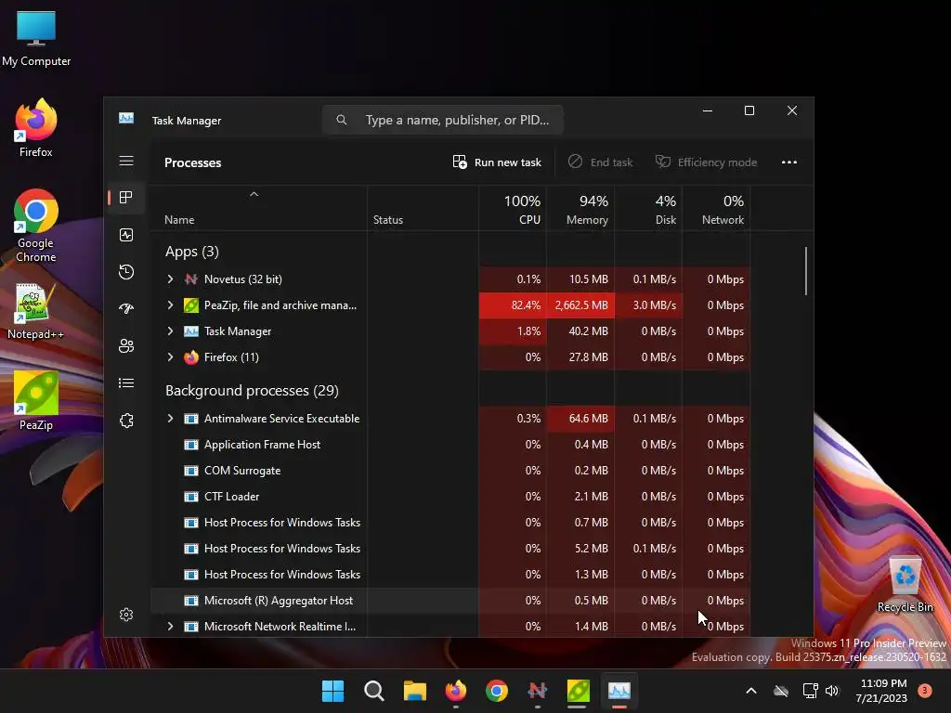Open notification badge in taskbar
The image size is (951, 713).
[x=924, y=690]
